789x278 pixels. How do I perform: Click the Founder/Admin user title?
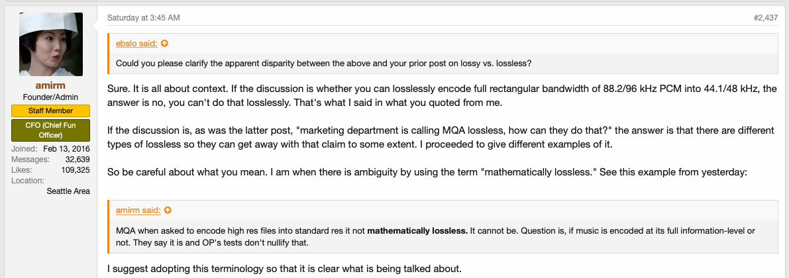click(x=51, y=97)
